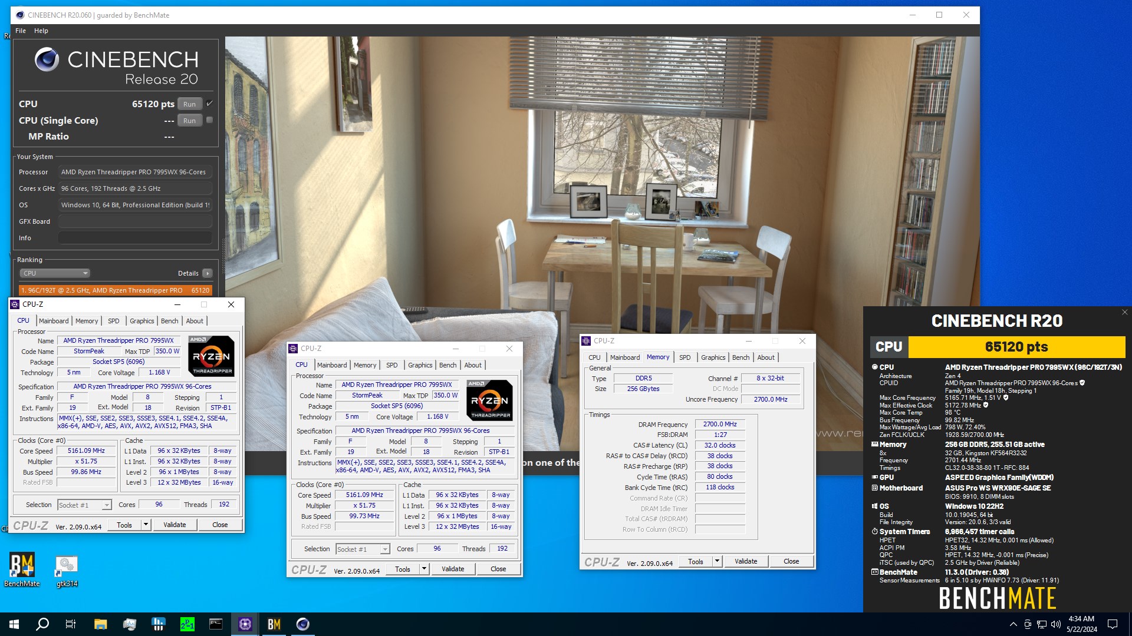Image resolution: width=1132 pixels, height=636 pixels.
Task: Switch to CPU tab in right CPU-Z window
Action: pyautogui.click(x=594, y=357)
